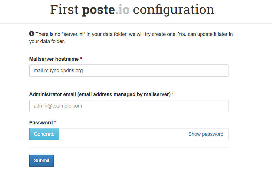Click the red asterisk next to Password label

(x=55, y=123)
